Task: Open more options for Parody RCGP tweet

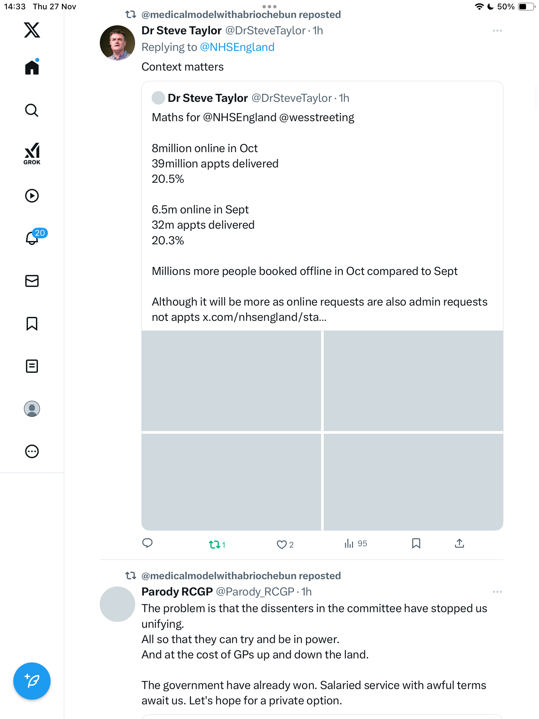Action: pos(497,592)
